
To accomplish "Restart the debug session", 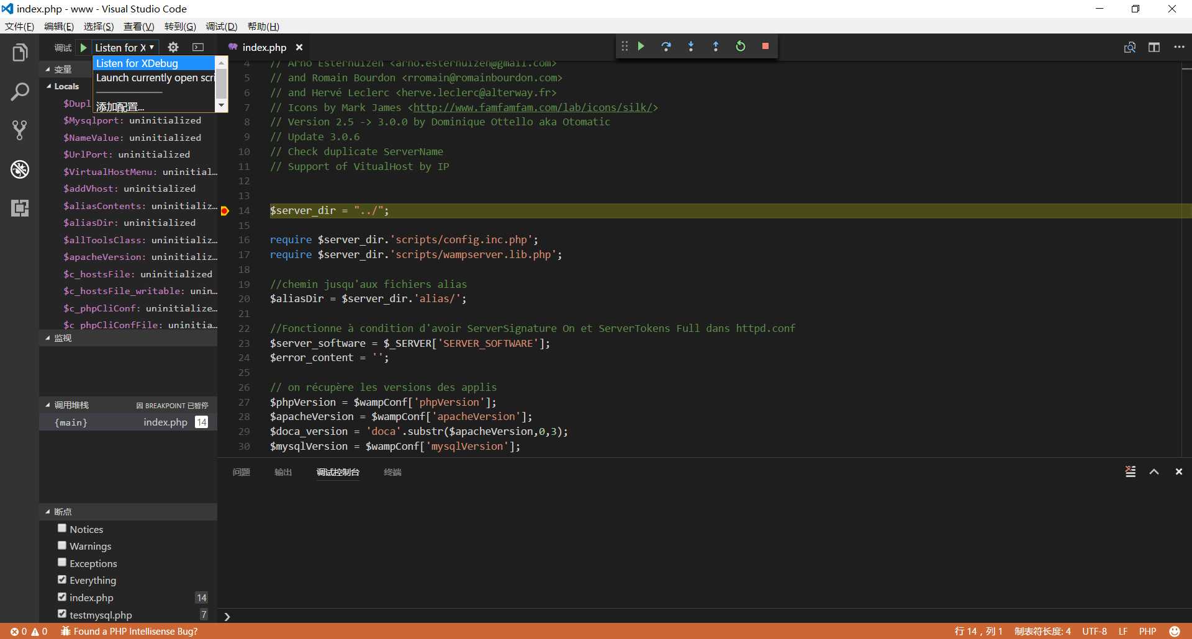I will [741, 47].
